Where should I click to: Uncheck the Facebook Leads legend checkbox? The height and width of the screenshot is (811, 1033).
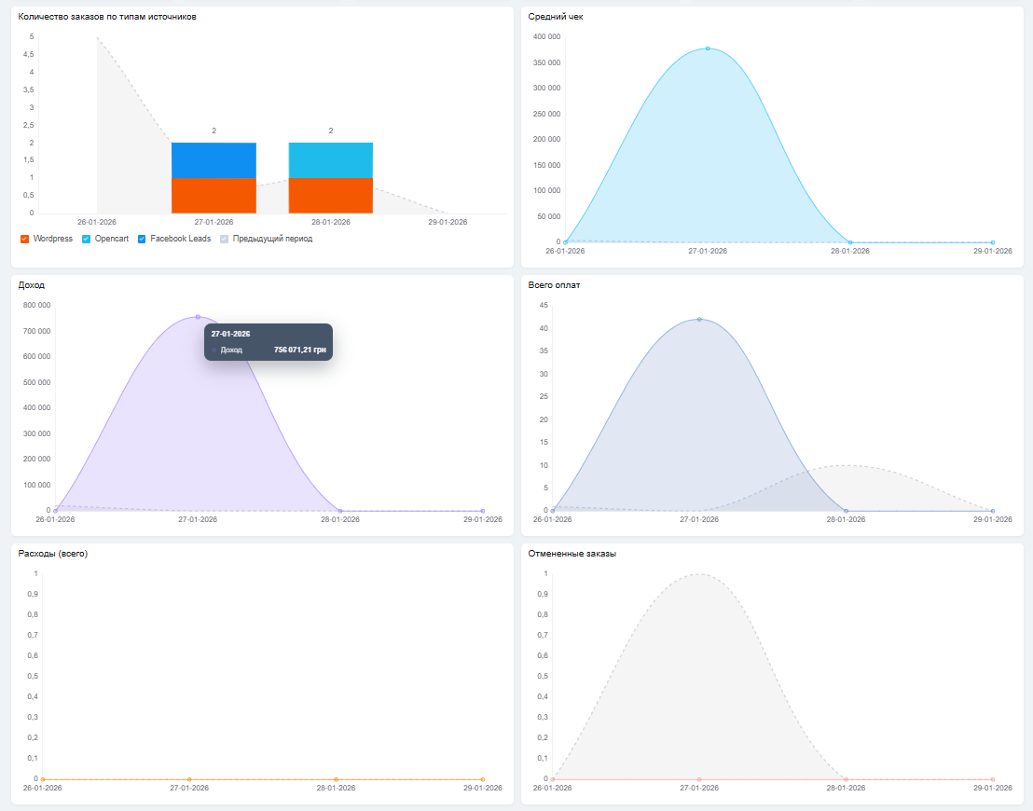[x=142, y=240]
